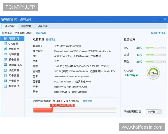Select the 显示器信息 sidebar label

[15, 65]
